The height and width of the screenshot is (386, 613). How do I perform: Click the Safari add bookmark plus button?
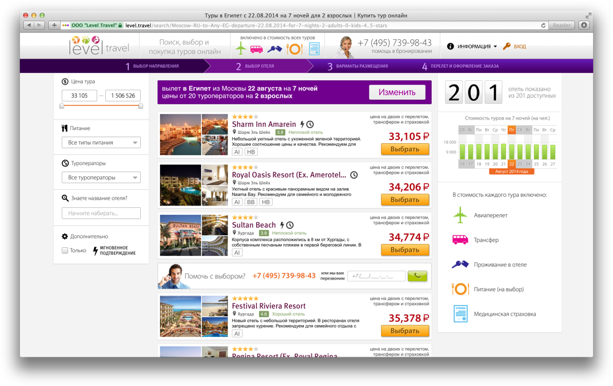coord(54,25)
